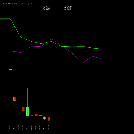Click the 28 Apr date axis label
This screenshot has height=134, width=134.
(x=48, y=128)
